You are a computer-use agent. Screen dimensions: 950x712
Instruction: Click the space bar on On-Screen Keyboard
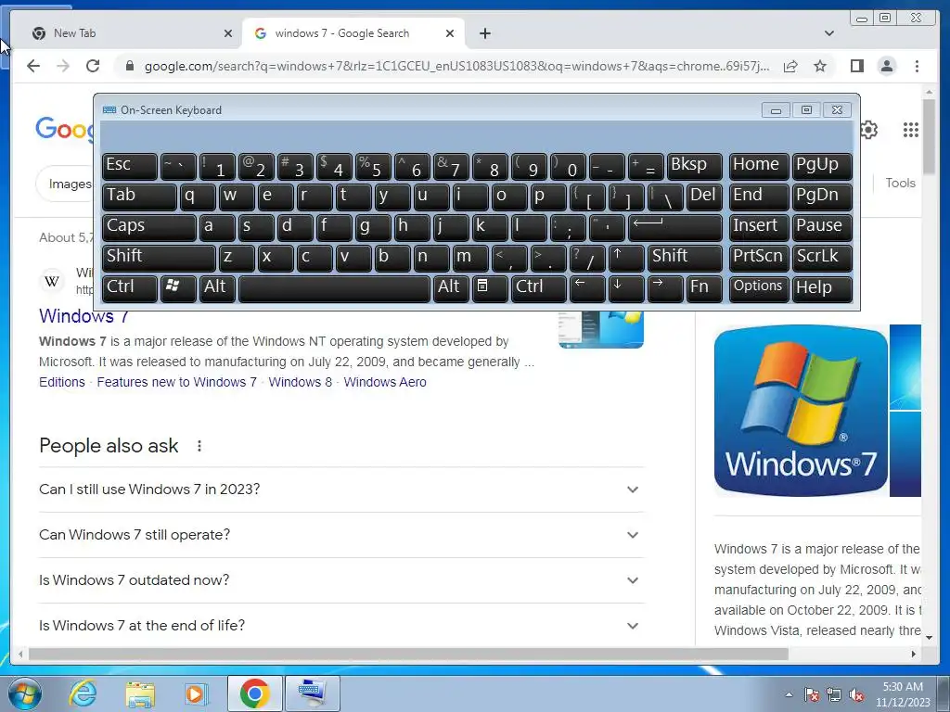[x=334, y=288]
